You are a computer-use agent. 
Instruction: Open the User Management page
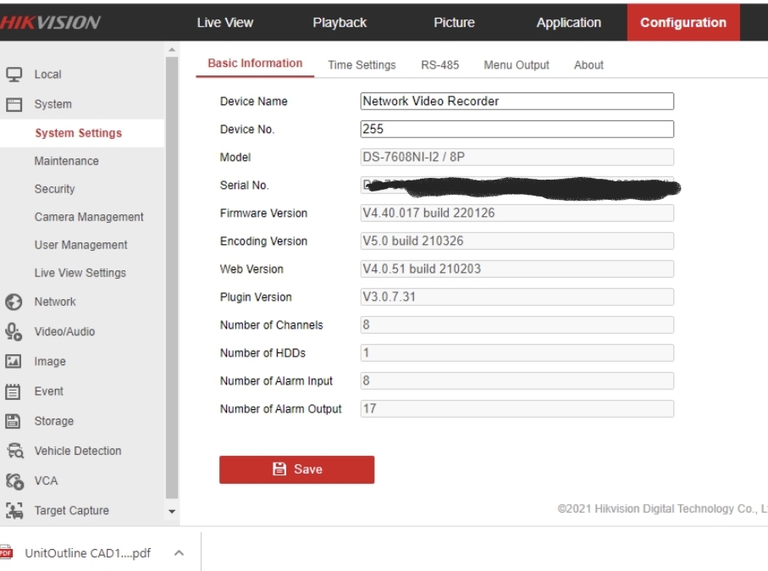click(x=80, y=245)
